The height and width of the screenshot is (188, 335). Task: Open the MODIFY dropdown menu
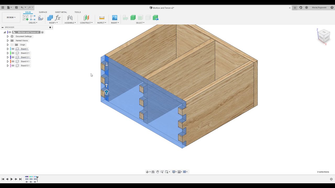pos(53,23)
